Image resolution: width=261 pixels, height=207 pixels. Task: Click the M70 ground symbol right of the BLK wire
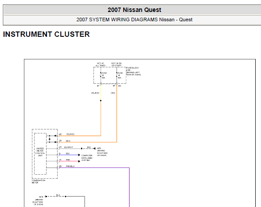click(95, 148)
